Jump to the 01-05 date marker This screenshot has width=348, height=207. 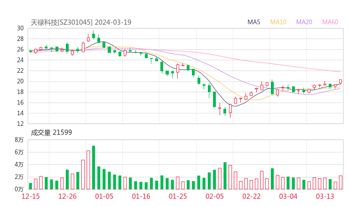click(x=104, y=196)
